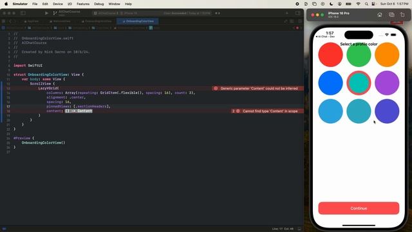Click the red error indicator in jump bar

pyautogui.click(x=297, y=28)
